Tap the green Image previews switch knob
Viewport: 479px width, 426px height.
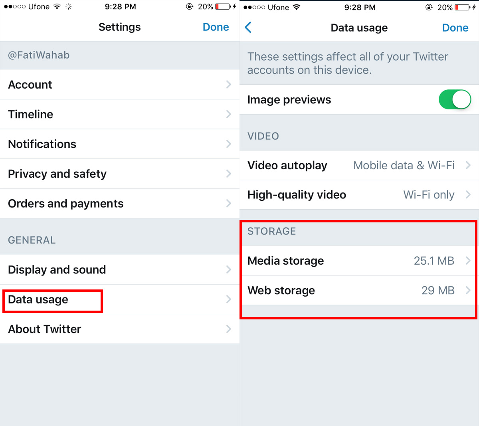tap(461, 99)
